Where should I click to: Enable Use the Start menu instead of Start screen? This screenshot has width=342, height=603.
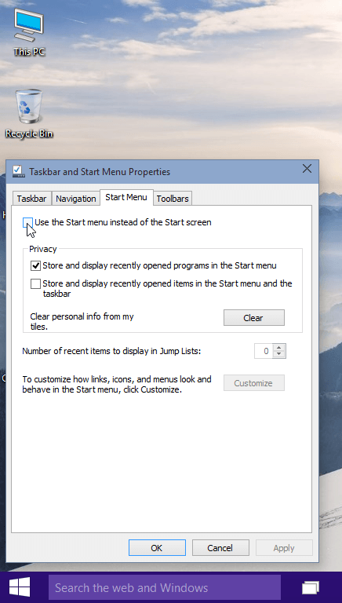point(27,222)
